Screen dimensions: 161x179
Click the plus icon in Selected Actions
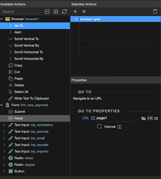(75, 11)
